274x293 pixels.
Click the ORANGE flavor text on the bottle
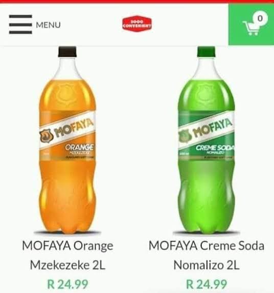pyautogui.click(x=79, y=148)
